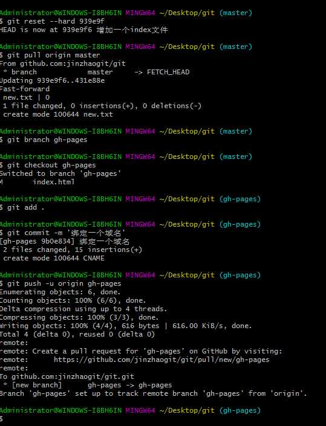
Task: Select '[new branch] gh-pages -> gh-pages' line
Action: tap(88, 385)
